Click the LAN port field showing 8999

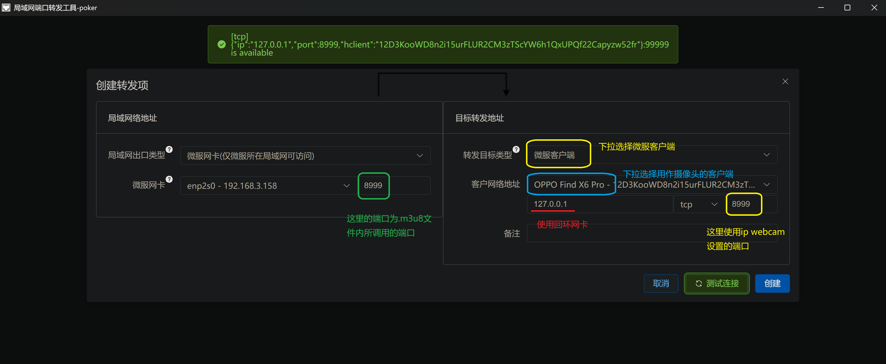coord(394,186)
